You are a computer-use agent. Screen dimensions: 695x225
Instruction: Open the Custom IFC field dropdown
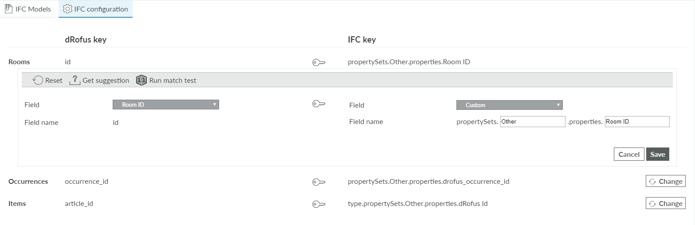509,105
